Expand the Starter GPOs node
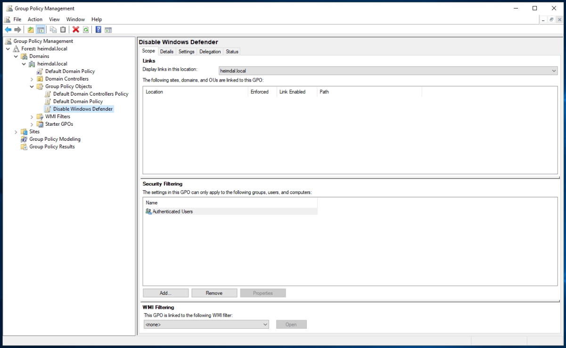 (x=32, y=124)
